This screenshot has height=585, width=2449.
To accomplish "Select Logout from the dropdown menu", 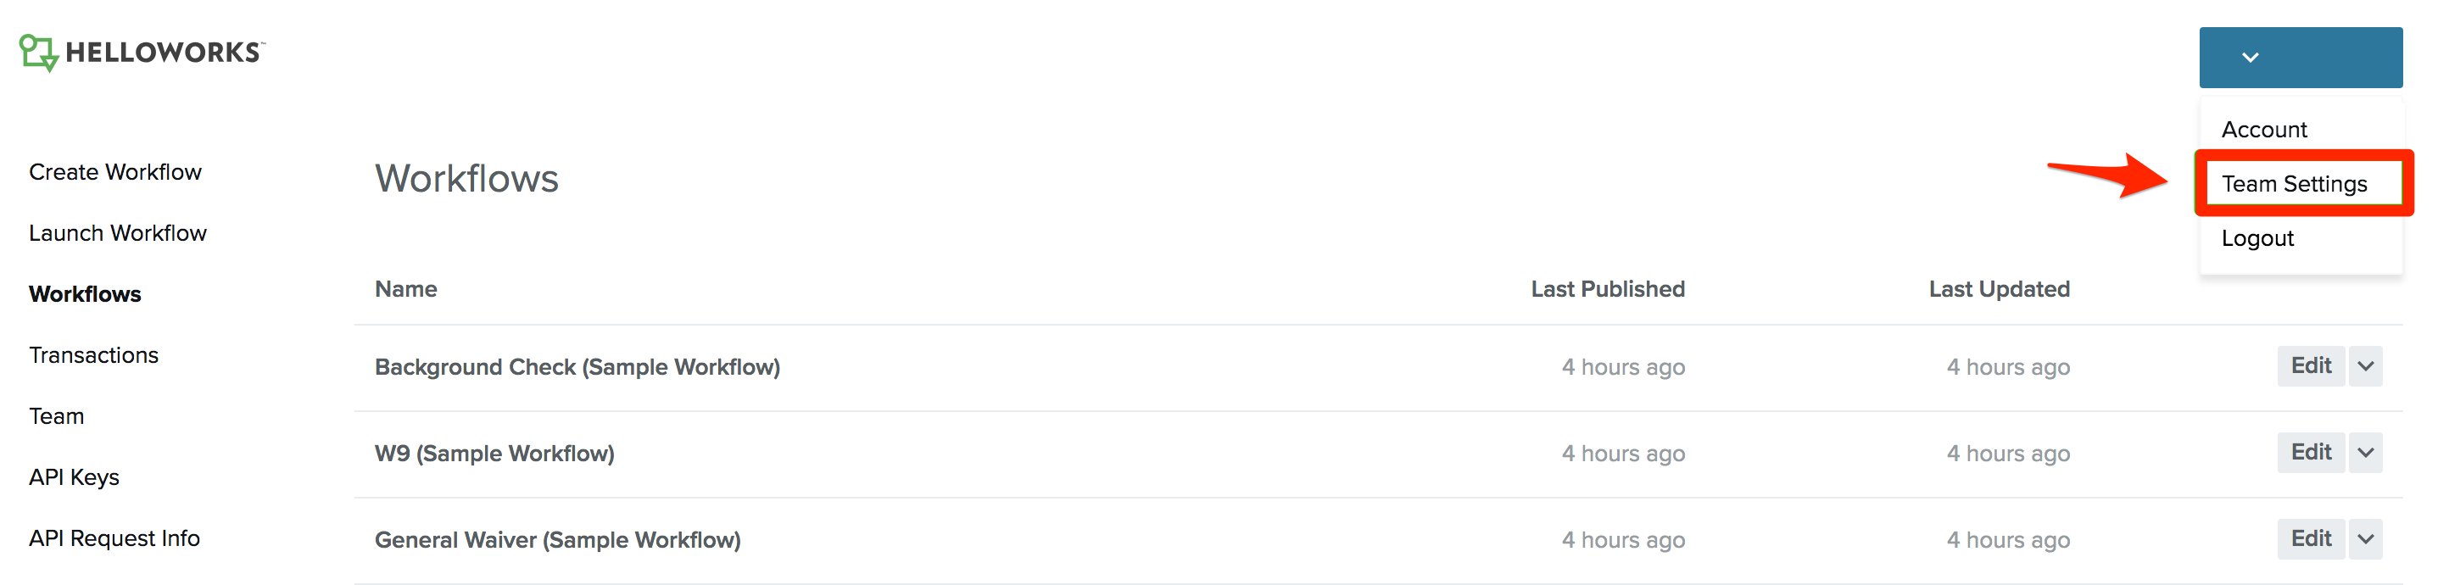I will point(2257,237).
